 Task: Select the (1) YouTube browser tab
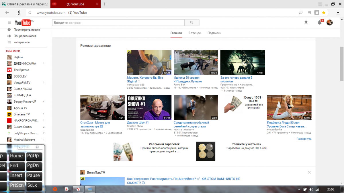75,4
